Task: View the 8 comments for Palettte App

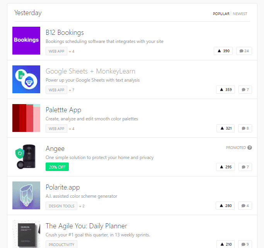Action: [245, 128]
